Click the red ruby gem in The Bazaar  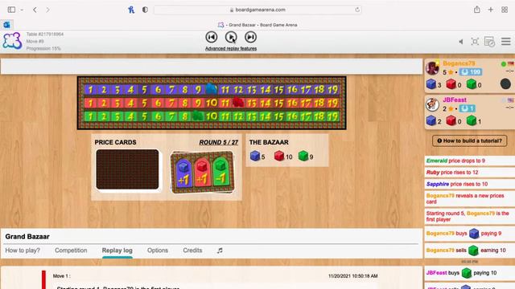(x=279, y=156)
